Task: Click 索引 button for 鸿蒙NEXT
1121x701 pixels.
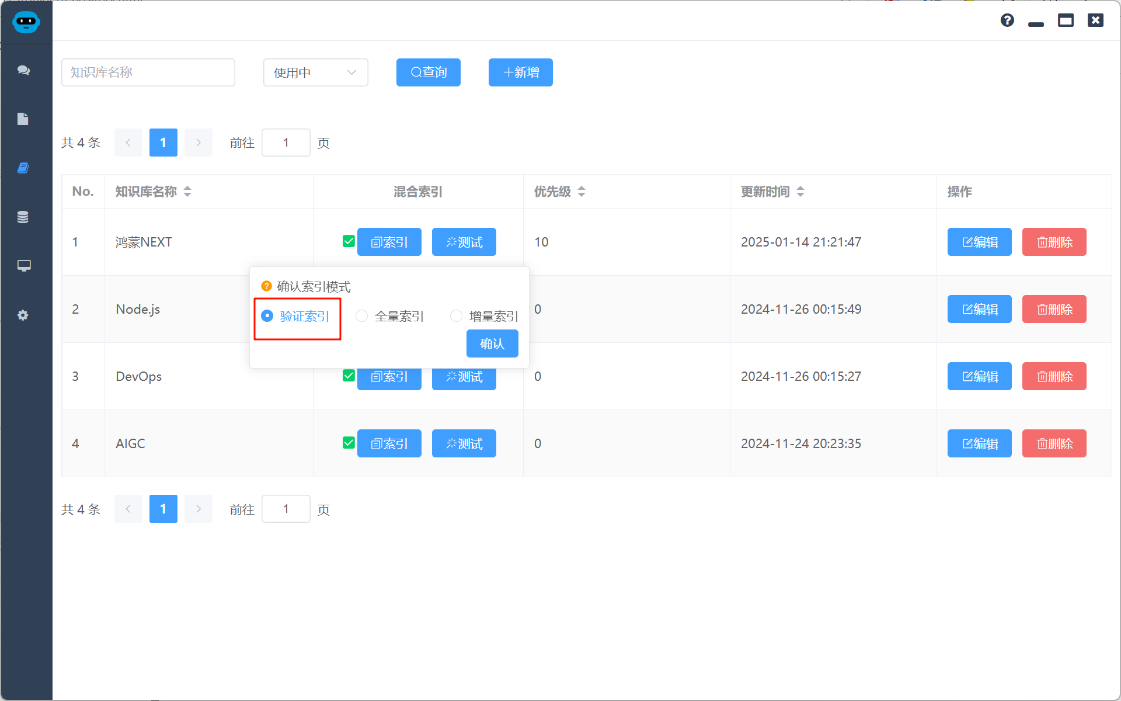Action: (x=389, y=242)
